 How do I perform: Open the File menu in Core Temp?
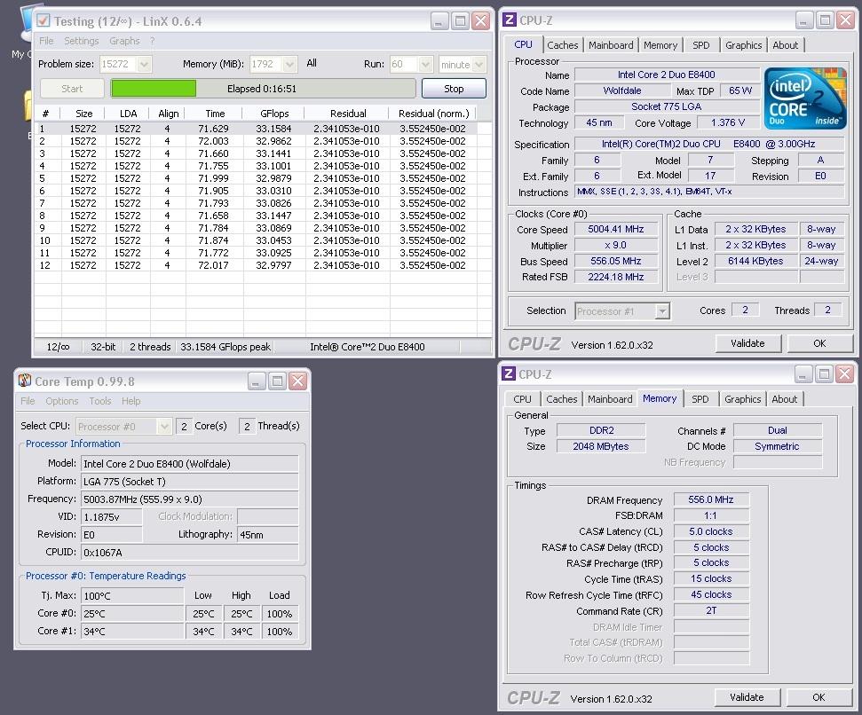(28, 401)
